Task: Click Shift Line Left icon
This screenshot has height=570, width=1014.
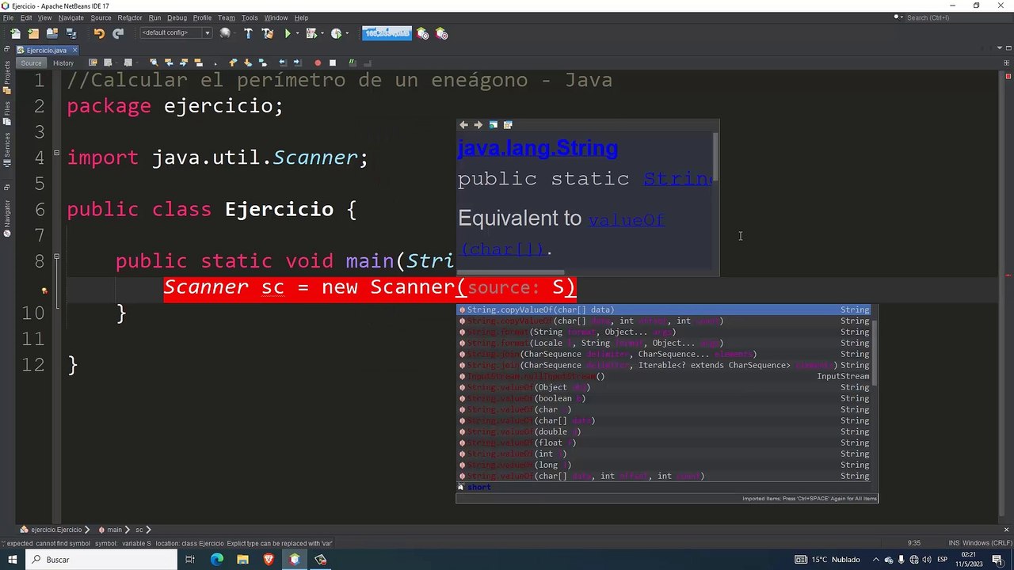Action: (283, 63)
